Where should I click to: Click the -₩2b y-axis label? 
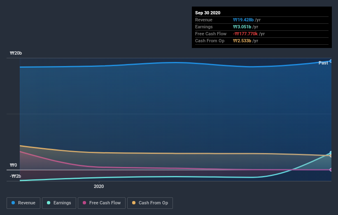[x=15, y=176]
